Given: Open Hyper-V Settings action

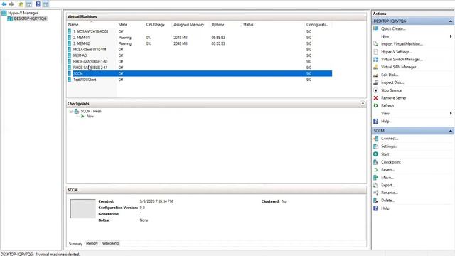Looking at the screenshot, I should [x=397, y=52].
